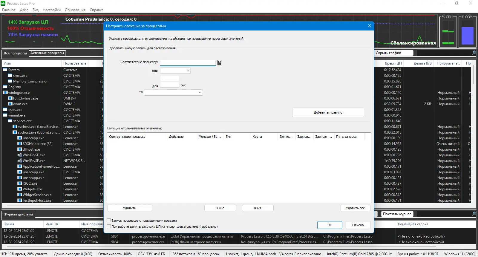The width and height of the screenshot is (478, 257).
Task: Click the 'Показать журнал' button
Action: 397,214
